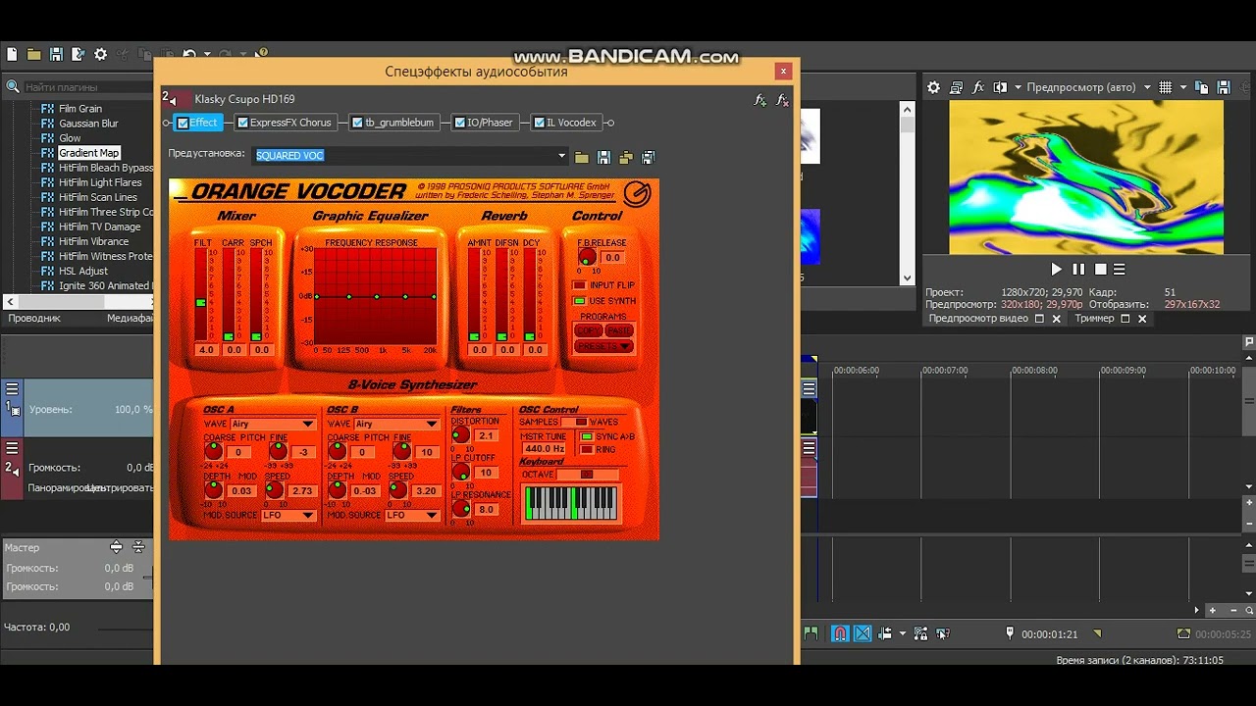Open OSC B MOD SOURCE dropdown
The width and height of the screenshot is (1256, 706).
(x=412, y=515)
